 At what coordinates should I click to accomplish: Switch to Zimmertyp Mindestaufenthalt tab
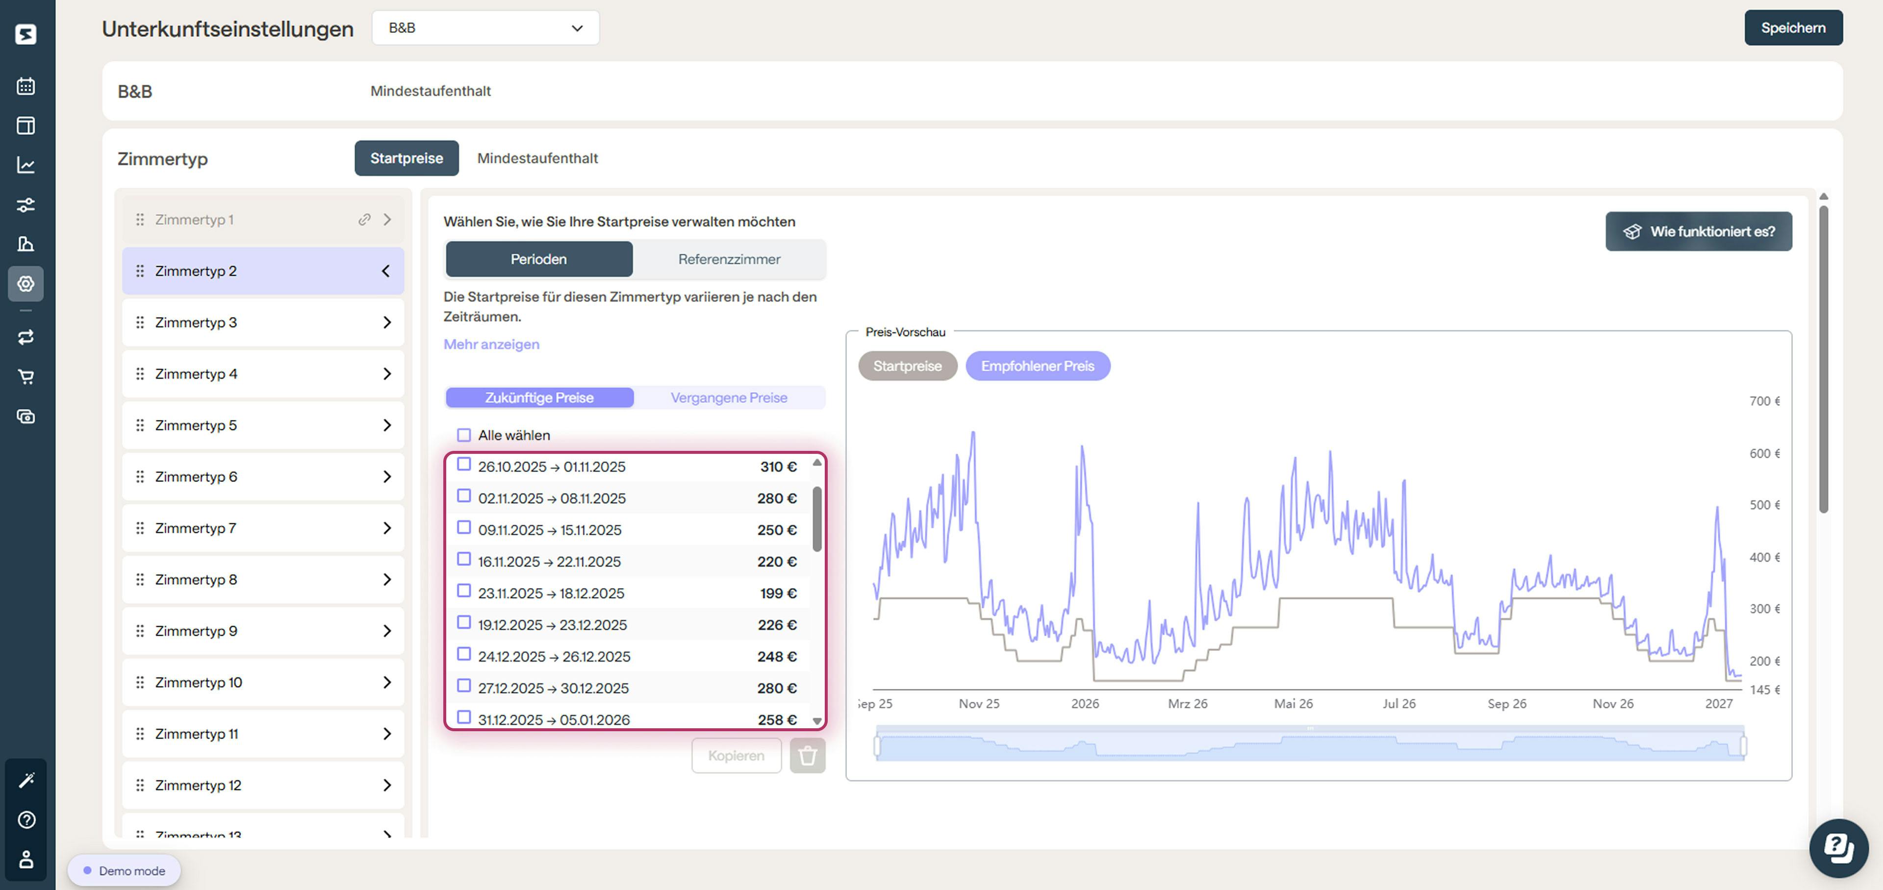coord(537,158)
